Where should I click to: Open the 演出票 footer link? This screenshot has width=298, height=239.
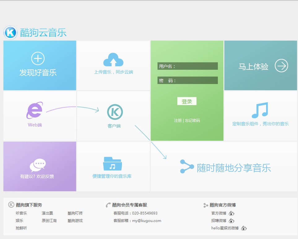[47, 213]
